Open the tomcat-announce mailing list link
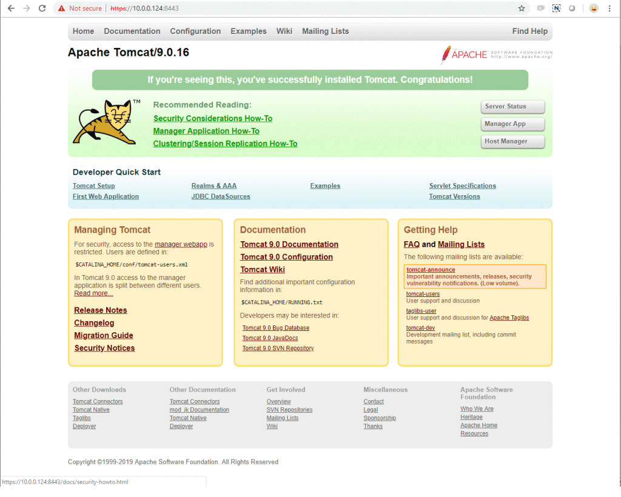 click(x=431, y=270)
